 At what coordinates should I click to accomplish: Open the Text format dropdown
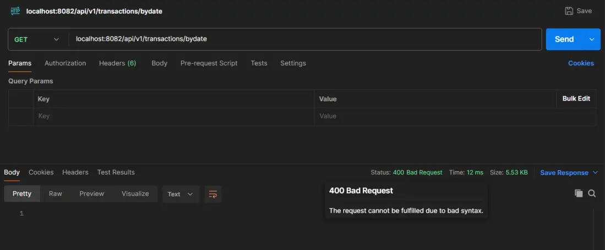point(180,194)
